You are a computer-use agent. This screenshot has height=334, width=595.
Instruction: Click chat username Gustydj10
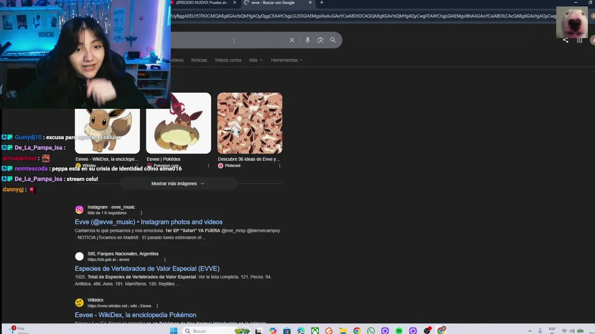click(x=28, y=137)
